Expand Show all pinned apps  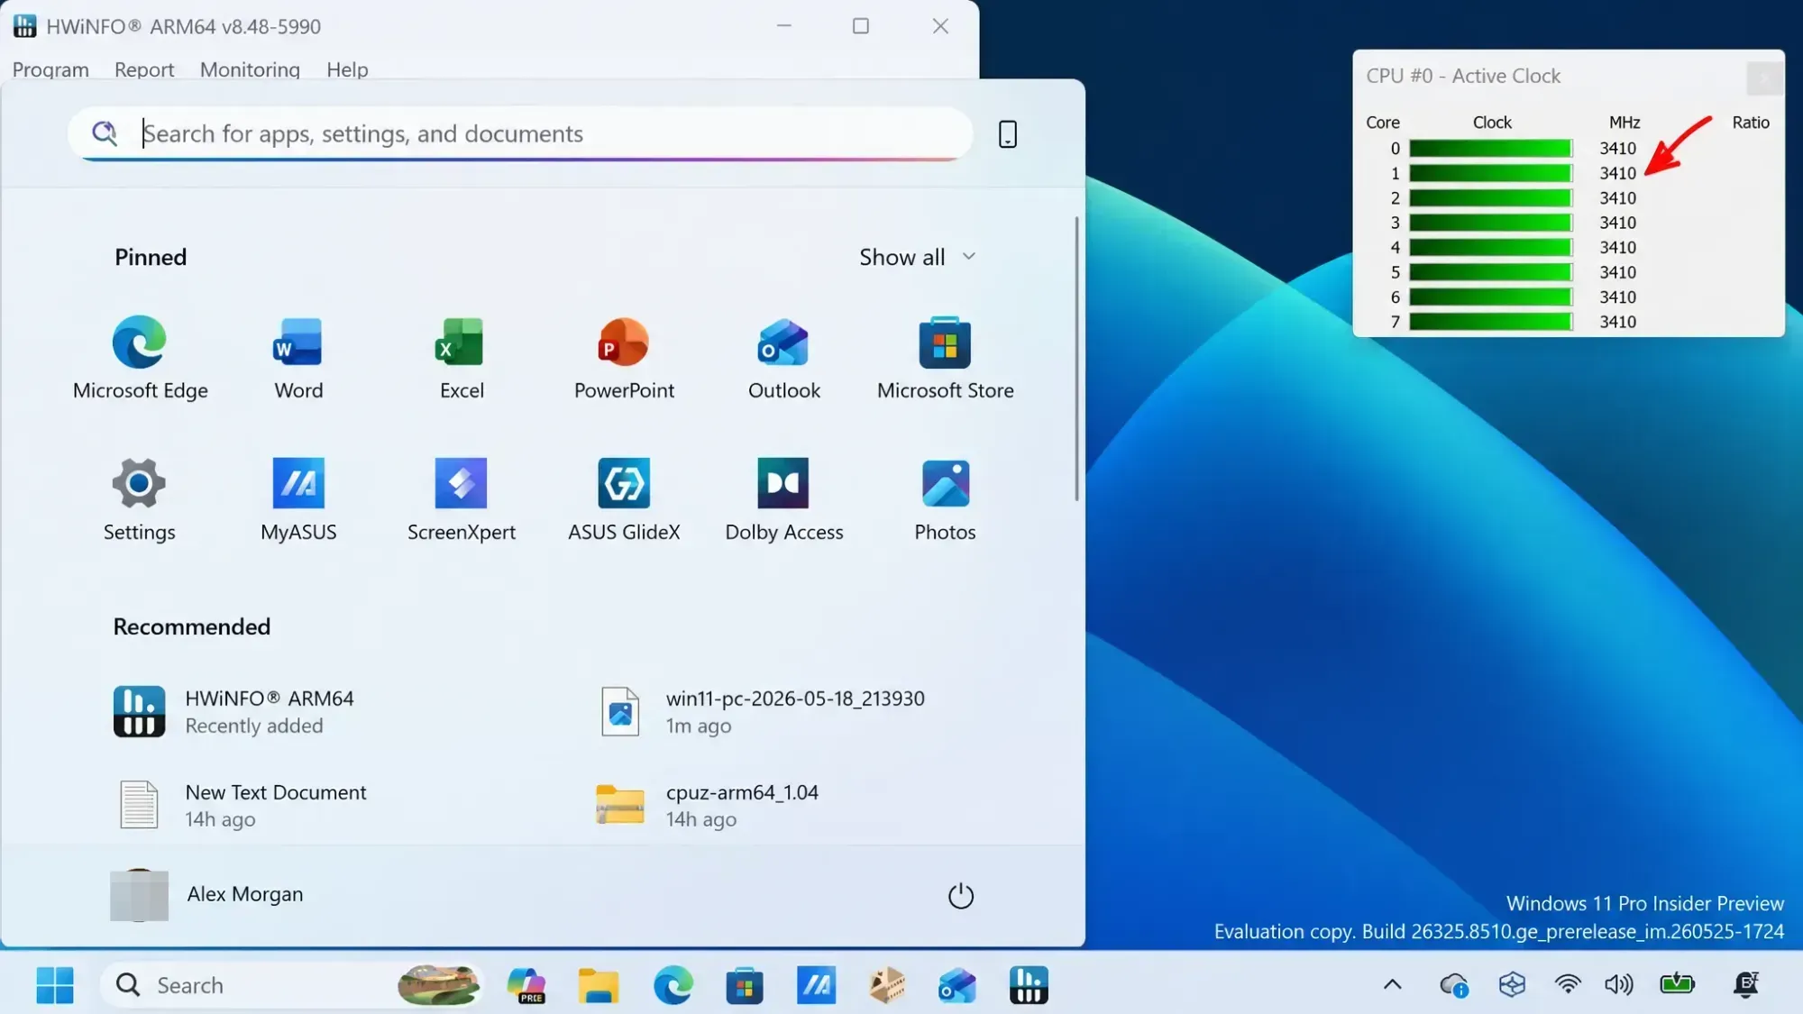[x=917, y=257]
